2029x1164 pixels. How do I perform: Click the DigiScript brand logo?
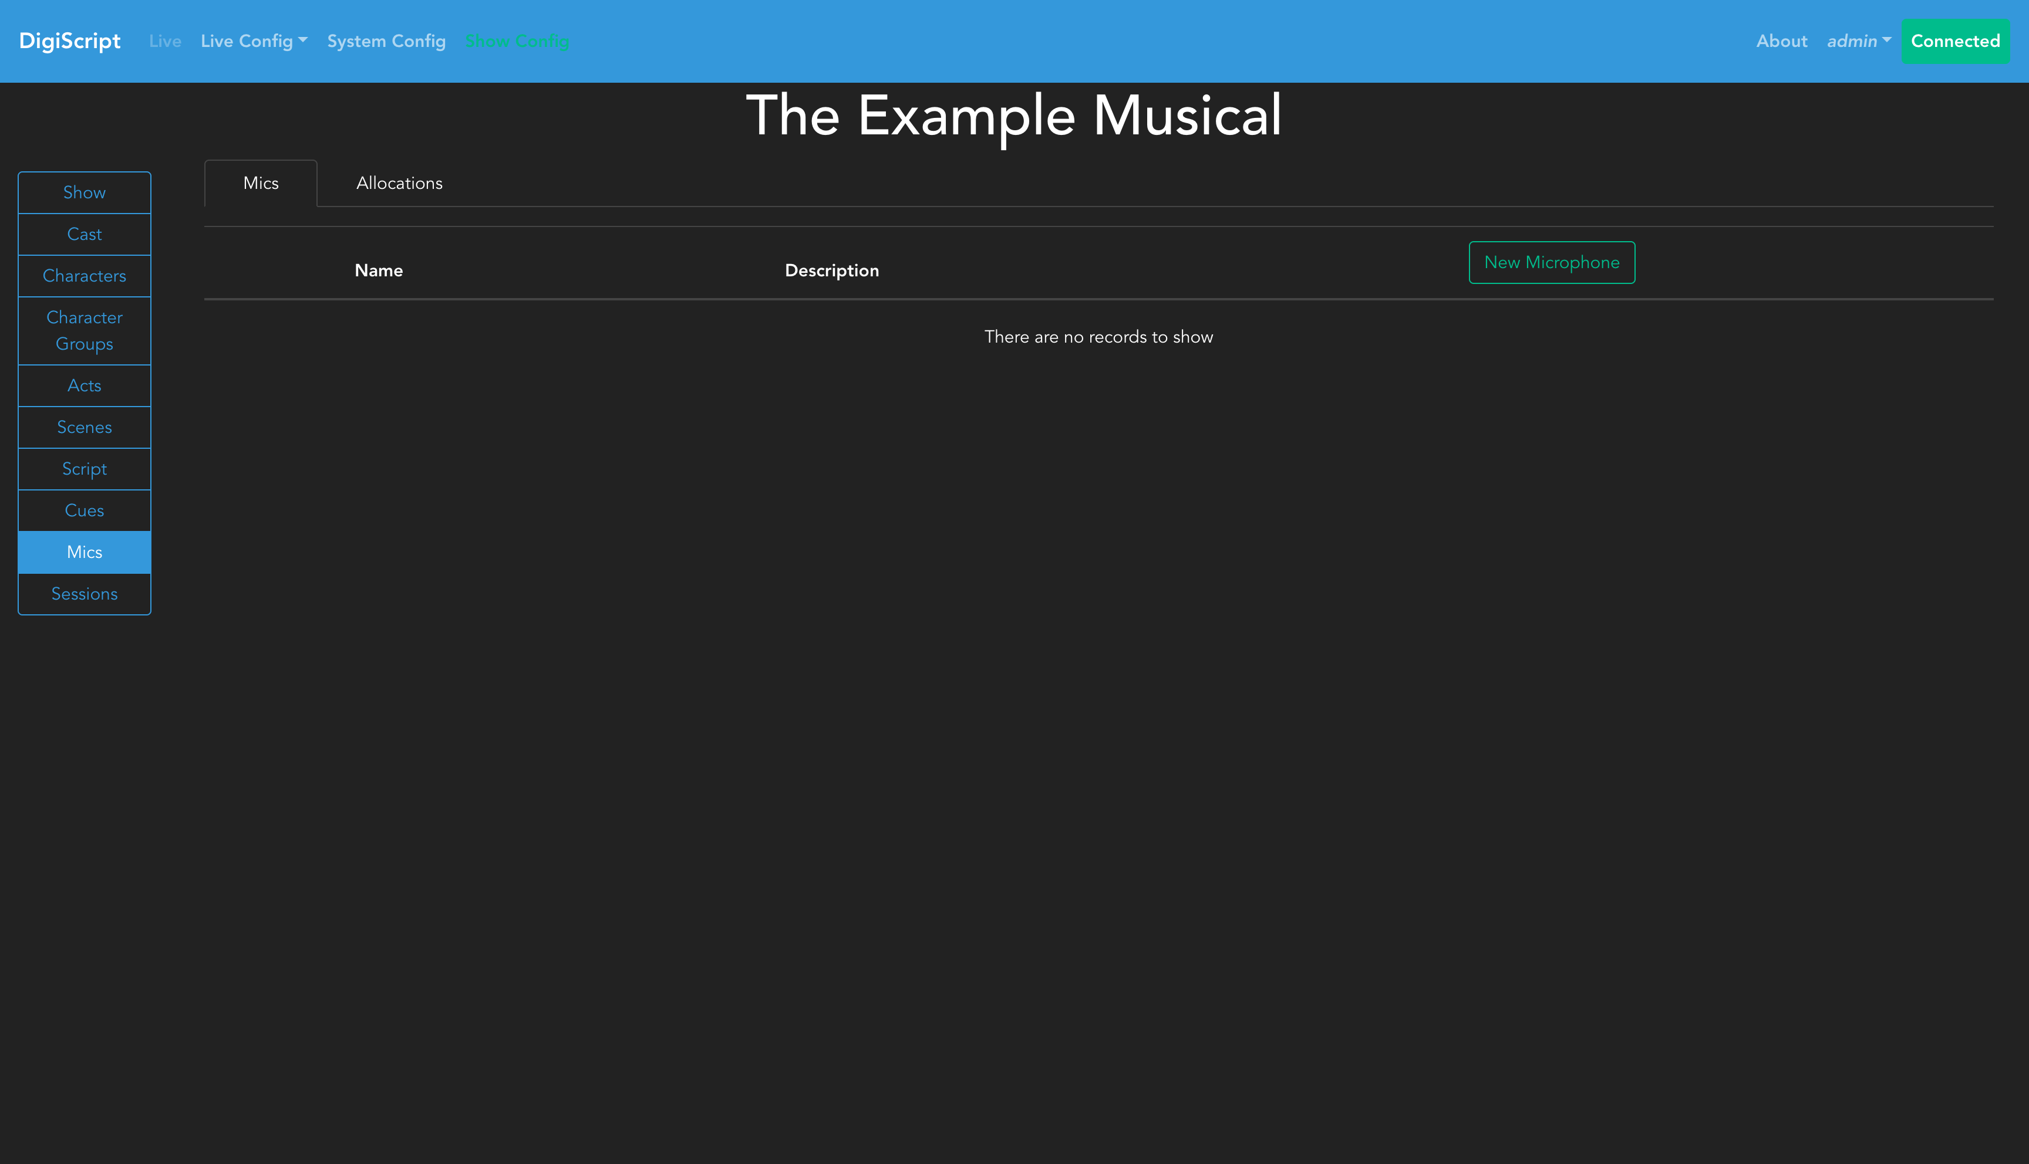(x=70, y=40)
